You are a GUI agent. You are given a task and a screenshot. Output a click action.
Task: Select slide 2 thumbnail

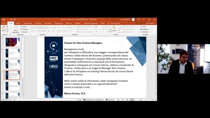click(x=12, y=53)
